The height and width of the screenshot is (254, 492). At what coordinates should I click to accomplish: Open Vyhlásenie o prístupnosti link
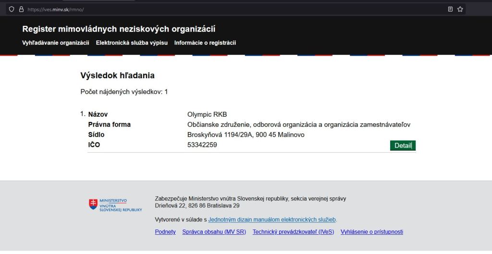[x=371, y=232]
